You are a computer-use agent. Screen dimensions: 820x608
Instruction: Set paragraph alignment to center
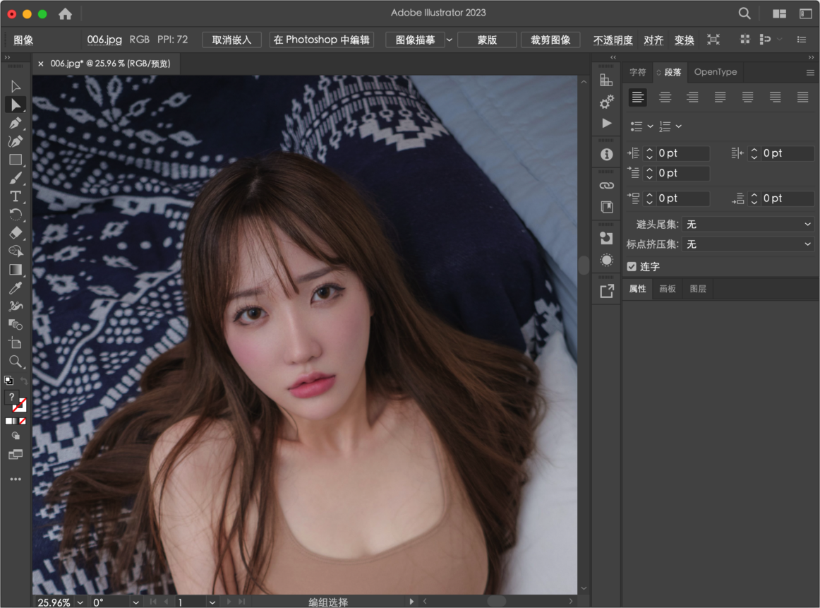point(665,97)
